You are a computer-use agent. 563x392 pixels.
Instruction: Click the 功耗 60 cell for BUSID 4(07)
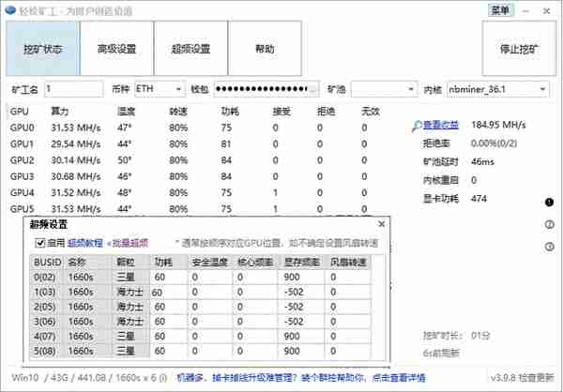click(169, 337)
